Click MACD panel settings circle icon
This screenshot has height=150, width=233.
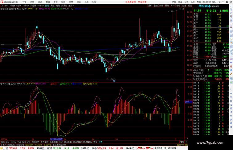click(x=1, y=84)
